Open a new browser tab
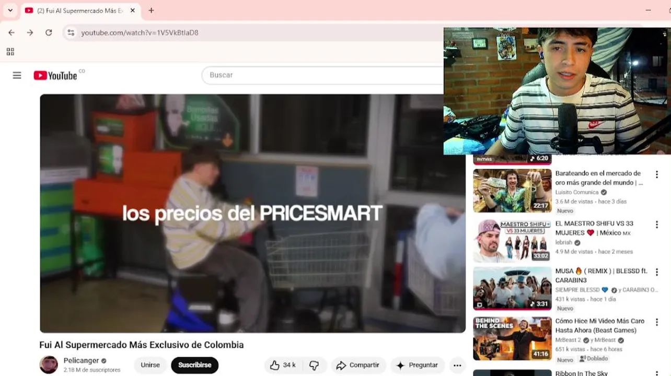 [x=151, y=10]
